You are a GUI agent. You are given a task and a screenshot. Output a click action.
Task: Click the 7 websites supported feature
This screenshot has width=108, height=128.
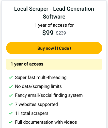(x=36, y=104)
